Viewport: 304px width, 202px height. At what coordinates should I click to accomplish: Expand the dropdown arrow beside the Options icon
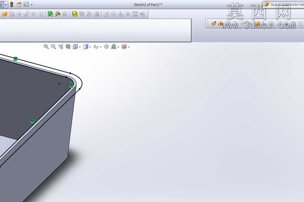(x=32, y=5)
